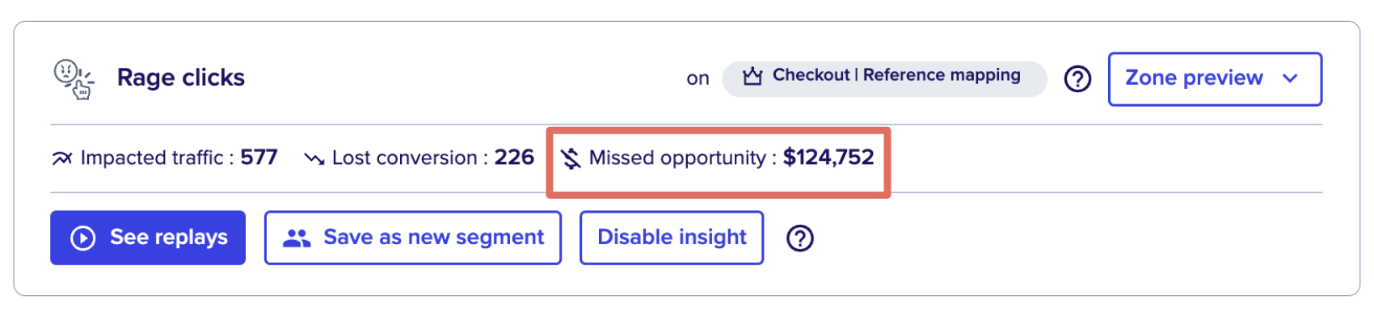1374x325 pixels.
Task: Click the people icon in Save as new segment
Action: tap(297, 238)
